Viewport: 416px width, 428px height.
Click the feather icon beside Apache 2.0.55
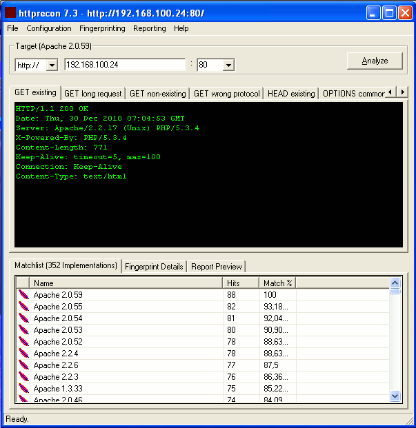click(x=23, y=307)
